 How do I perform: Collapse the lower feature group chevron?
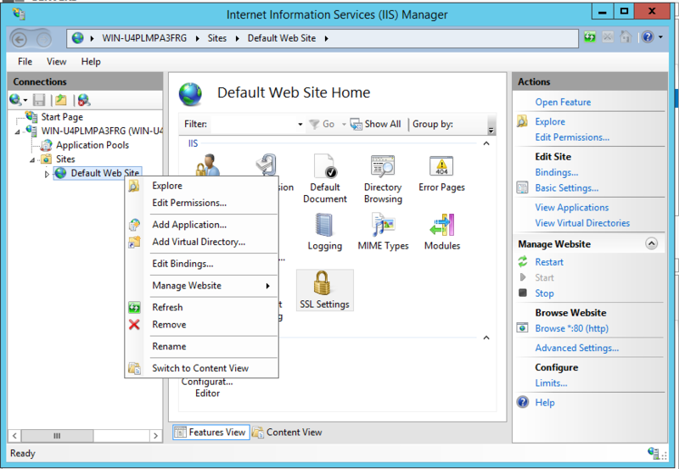pyautogui.click(x=486, y=338)
